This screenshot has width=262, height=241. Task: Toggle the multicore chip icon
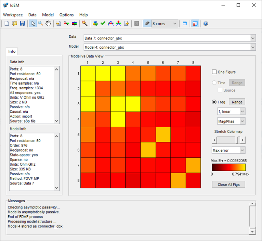click(x=147, y=24)
